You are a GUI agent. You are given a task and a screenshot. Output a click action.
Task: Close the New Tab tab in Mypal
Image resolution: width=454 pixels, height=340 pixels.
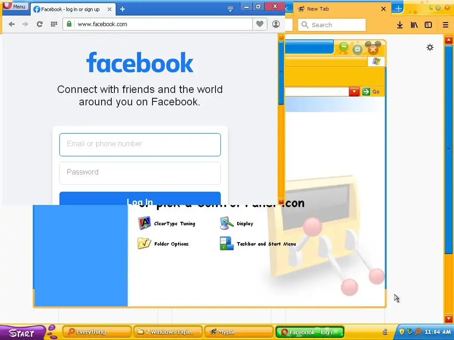pos(384,9)
